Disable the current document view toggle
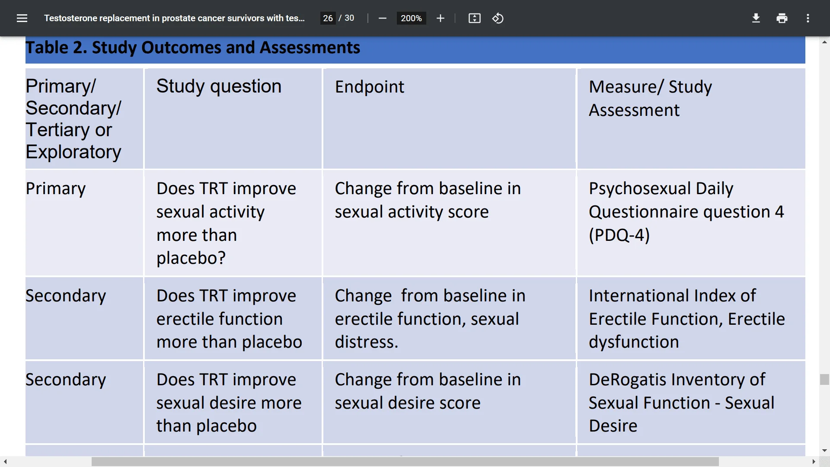The height and width of the screenshot is (467, 830). click(x=474, y=18)
